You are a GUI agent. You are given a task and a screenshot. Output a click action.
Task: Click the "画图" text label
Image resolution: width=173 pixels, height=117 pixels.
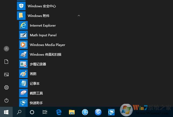[33, 74]
